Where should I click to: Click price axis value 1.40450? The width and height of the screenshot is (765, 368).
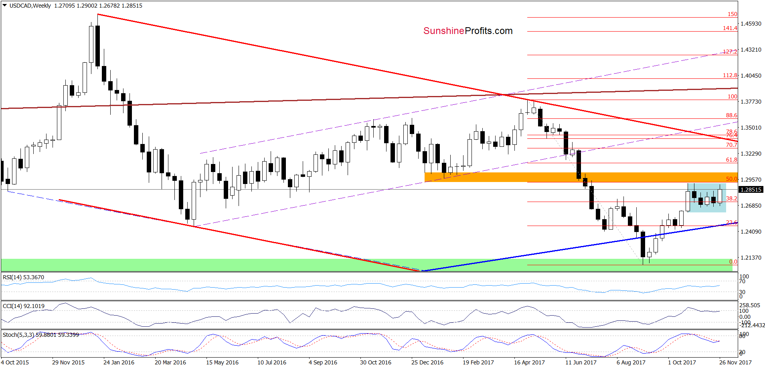751,76
